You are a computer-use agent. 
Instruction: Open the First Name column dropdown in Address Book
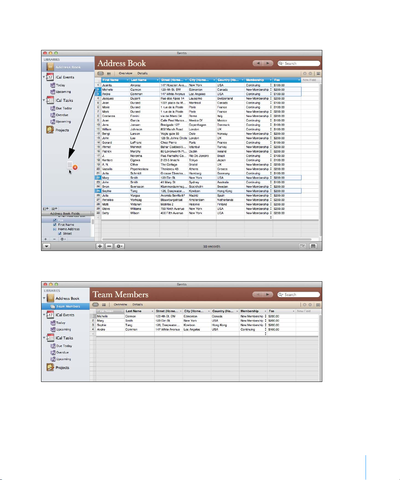click(128, 80)
